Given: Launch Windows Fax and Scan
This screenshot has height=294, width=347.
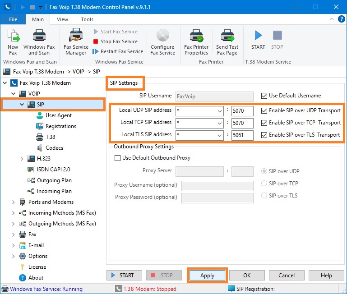Looking at the screenshot, I should click(x=39, y=42).
